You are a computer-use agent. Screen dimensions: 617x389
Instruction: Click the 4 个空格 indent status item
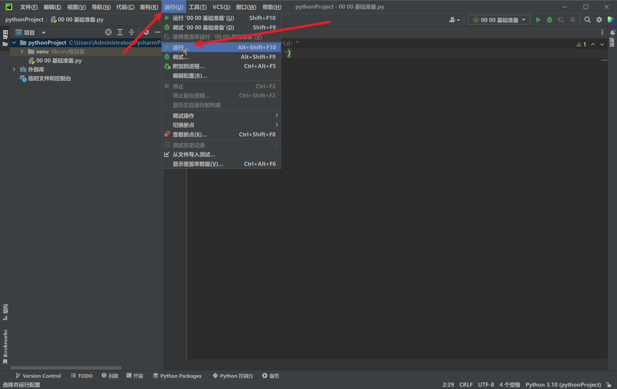pos(510,385)
